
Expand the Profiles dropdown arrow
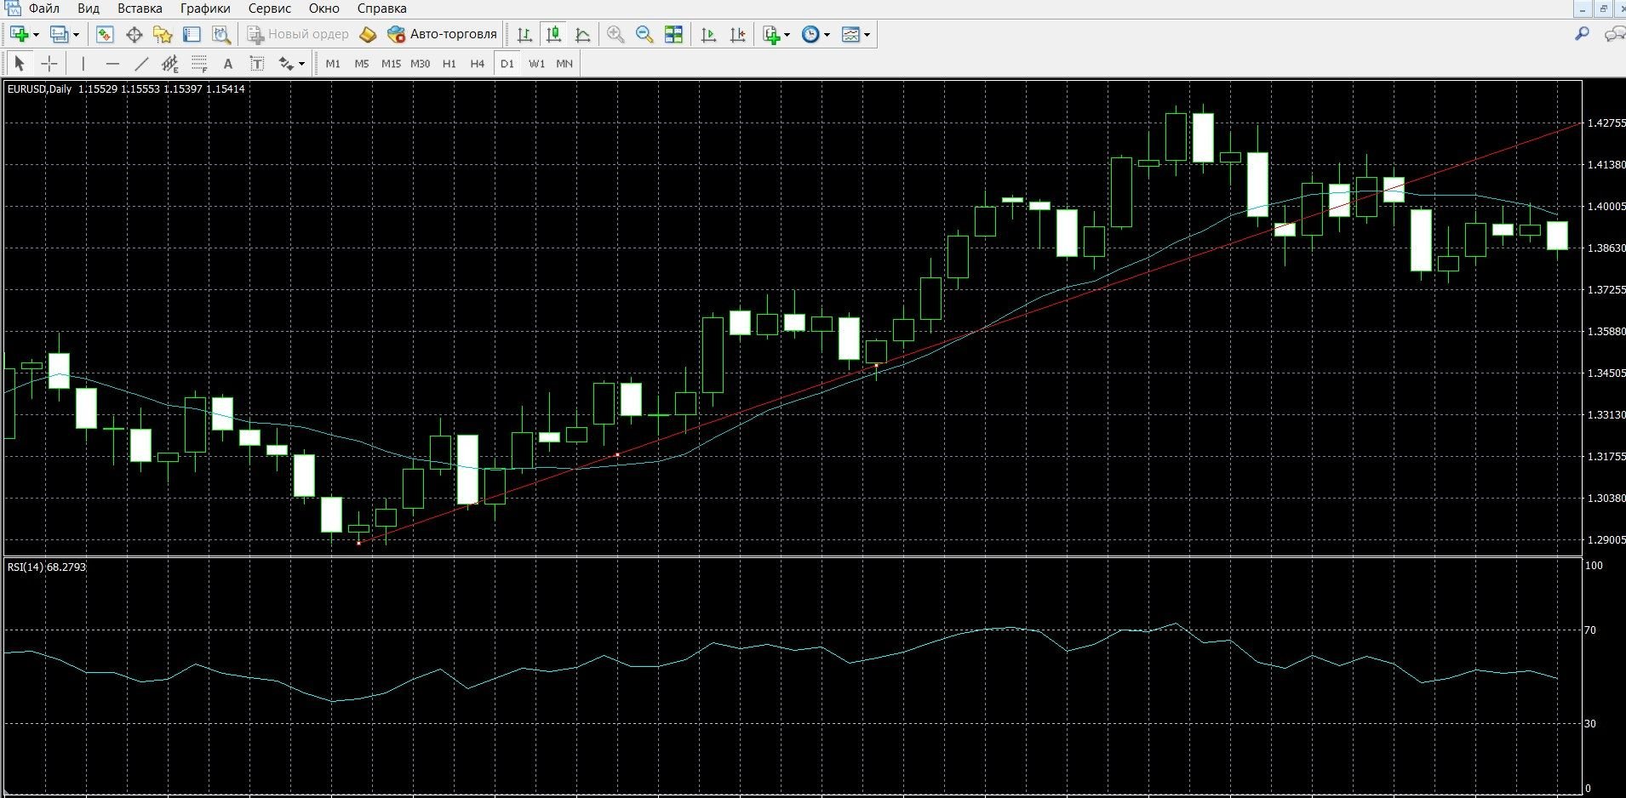tap(76, 35)
